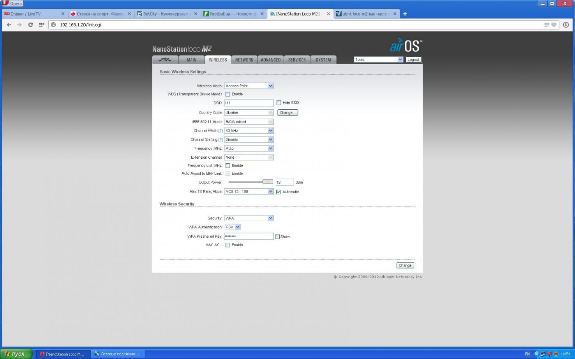Switch to the ubnt loco m2 как настро browser tab
575x359 pixels.
pyautogui.click(x=366, y=14)
